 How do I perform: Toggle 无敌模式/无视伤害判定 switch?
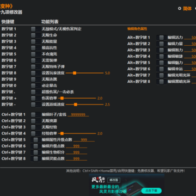coord(35,29)
